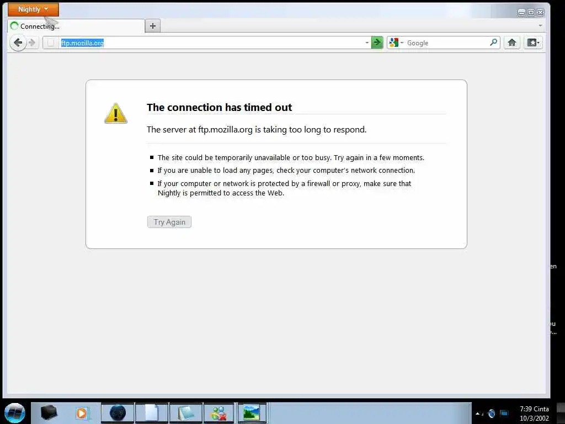Image resolution: width=565 pixels, height=424 pixels.
Task: Click the search magnifier icon
Action: [494, 43]
